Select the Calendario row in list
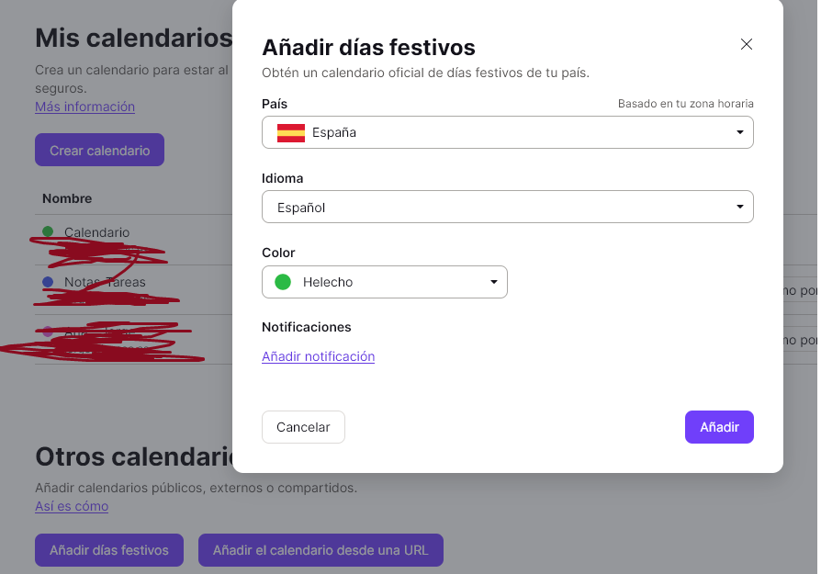 [x=133, y=240]
